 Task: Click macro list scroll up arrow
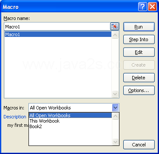[x=115, y=35]
